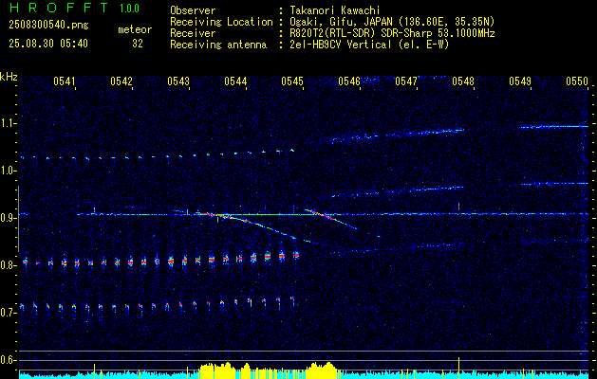Click time marker 0543
The width and height of the screenshot is (597, 379).
(x=178, y=81)
